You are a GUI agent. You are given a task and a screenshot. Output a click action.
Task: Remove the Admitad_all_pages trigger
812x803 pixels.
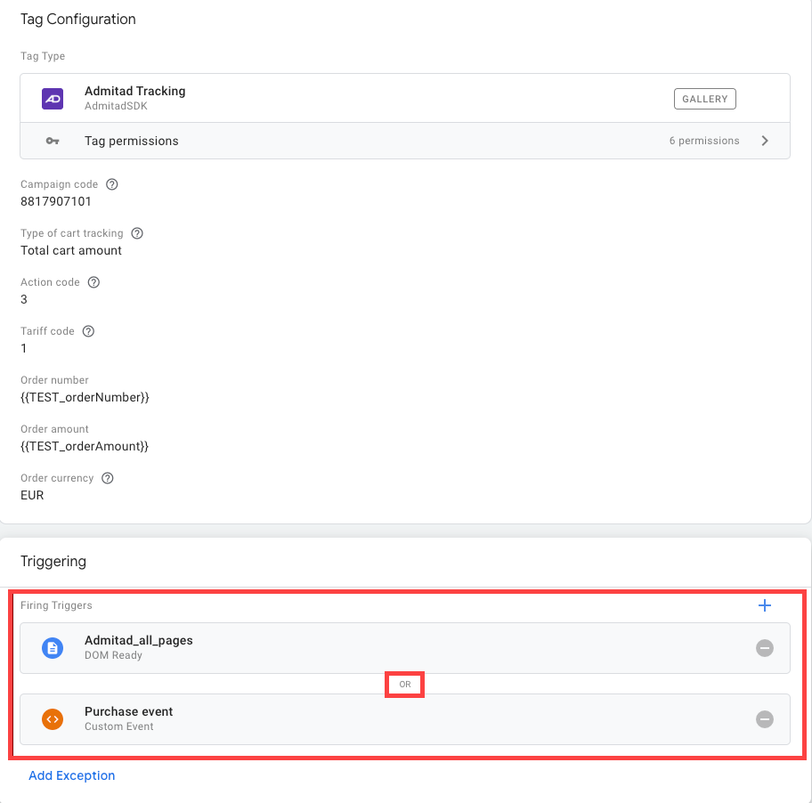point(764,648)
